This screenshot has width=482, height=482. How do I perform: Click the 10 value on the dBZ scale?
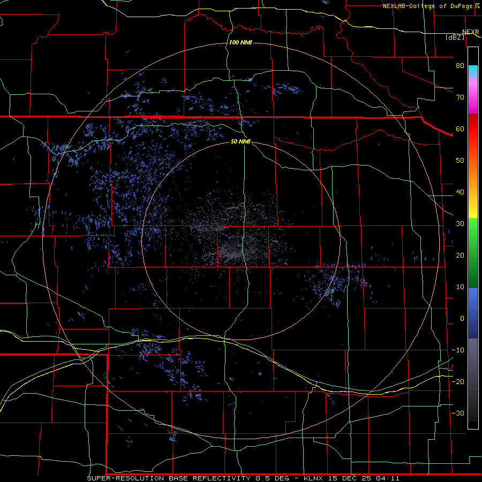[460, 287]
